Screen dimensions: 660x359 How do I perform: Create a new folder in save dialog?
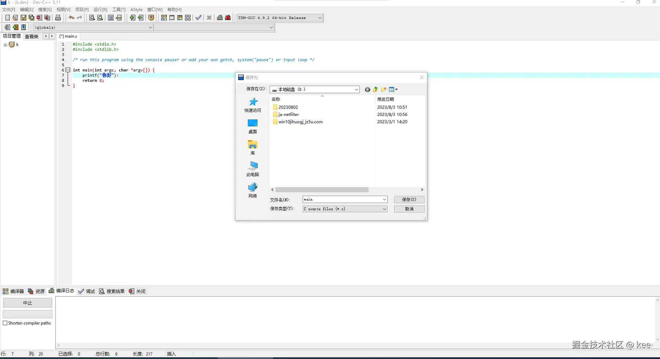(x=384, y=89)
